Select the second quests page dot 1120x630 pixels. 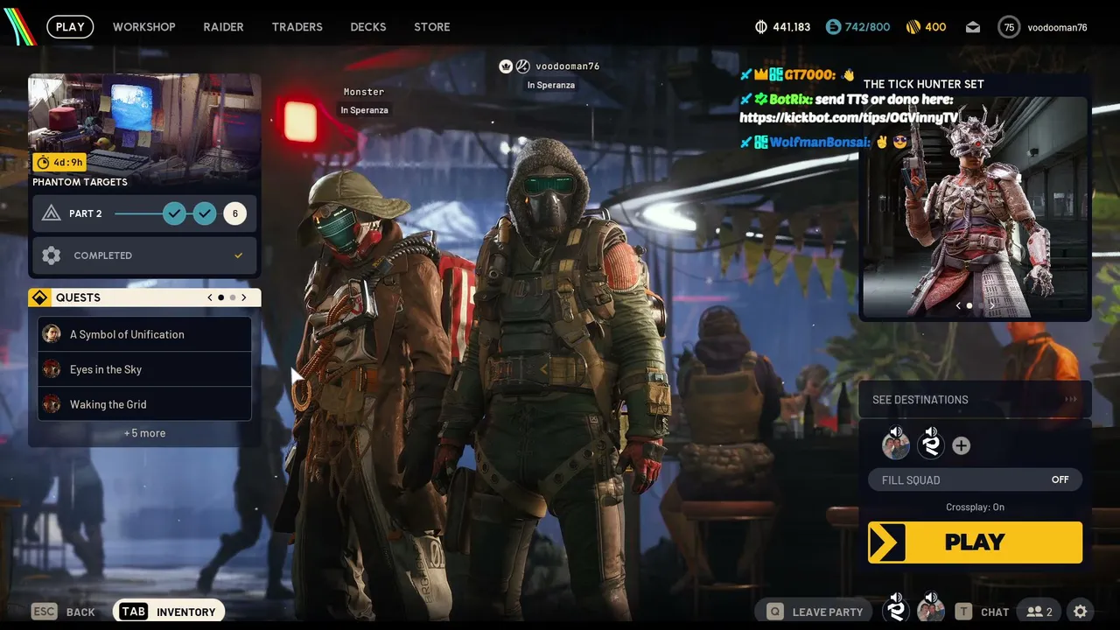pyautogui.click(x=233, y=297)
